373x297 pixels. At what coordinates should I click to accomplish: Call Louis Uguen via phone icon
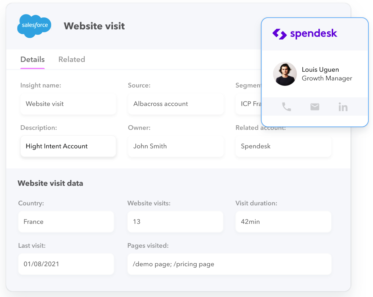pos(286,107)
